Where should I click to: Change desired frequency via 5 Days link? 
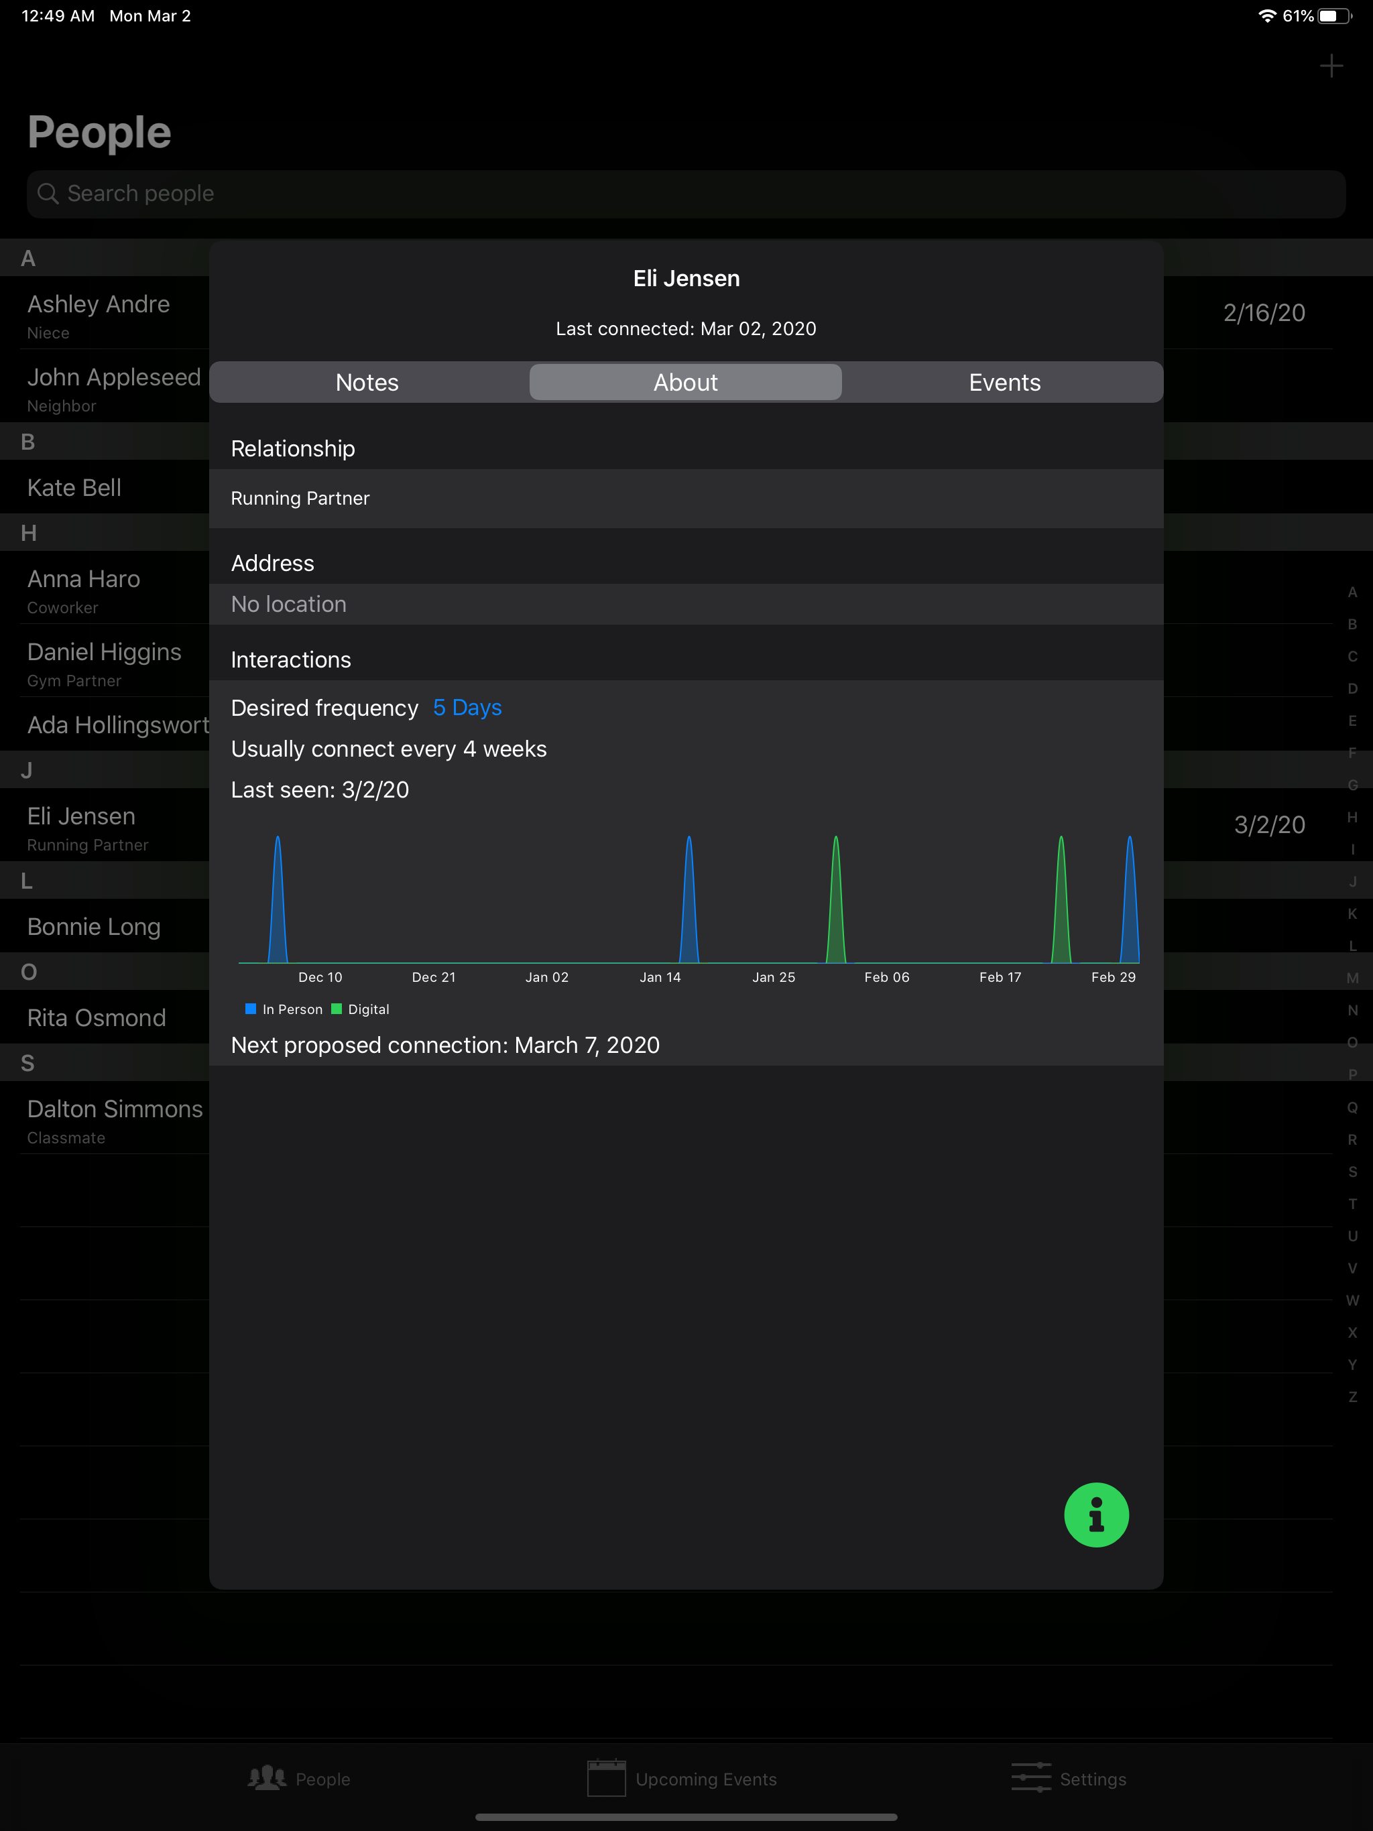(x=466, y=708)
